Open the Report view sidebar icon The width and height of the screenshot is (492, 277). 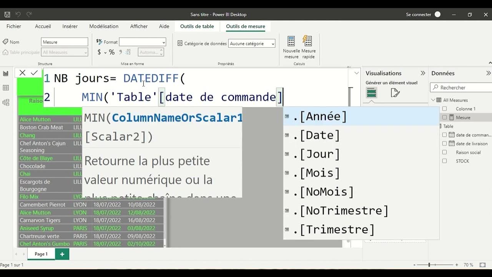click(6, 73)
